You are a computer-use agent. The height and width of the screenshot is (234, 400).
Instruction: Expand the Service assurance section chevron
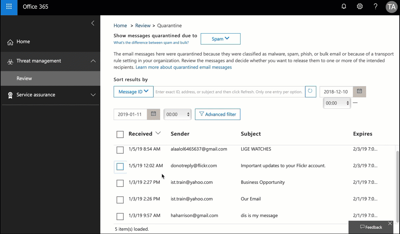[93, 95]
